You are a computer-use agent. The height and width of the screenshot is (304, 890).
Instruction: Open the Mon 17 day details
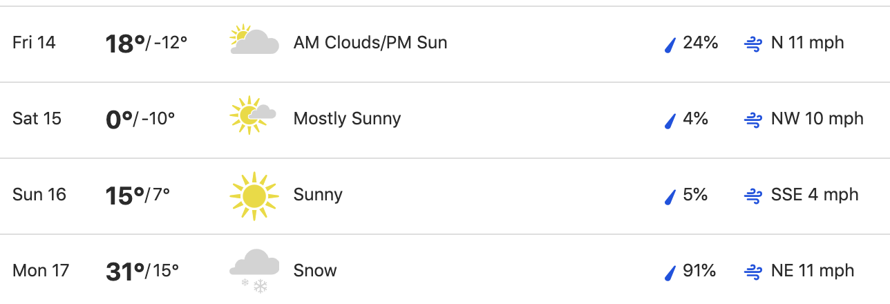click(x=445, y=269)
